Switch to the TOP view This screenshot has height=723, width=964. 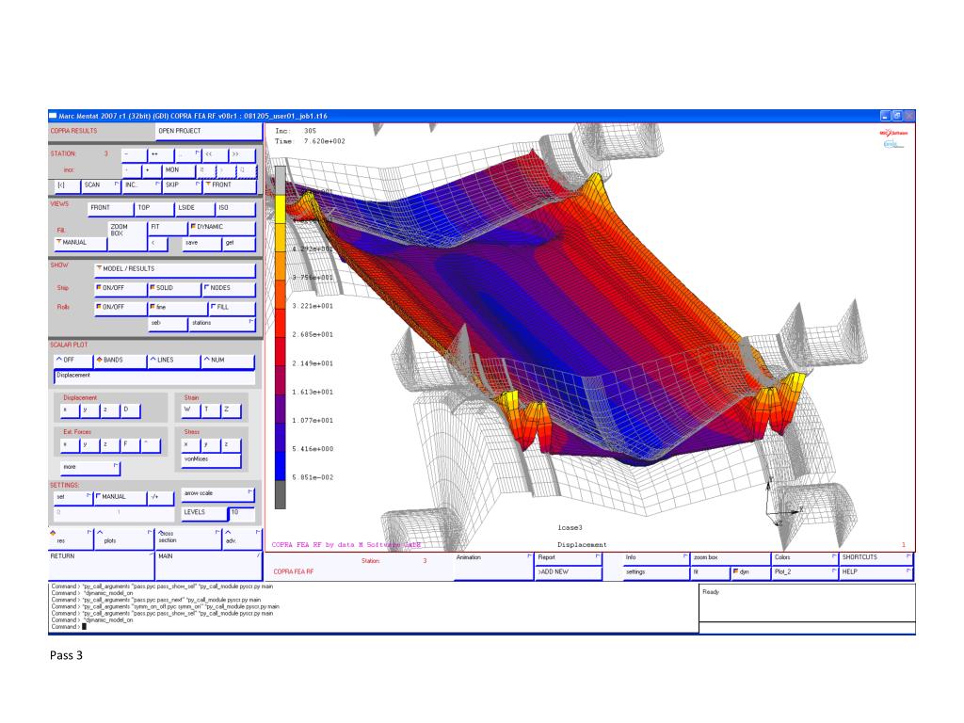tap(154, 208)
